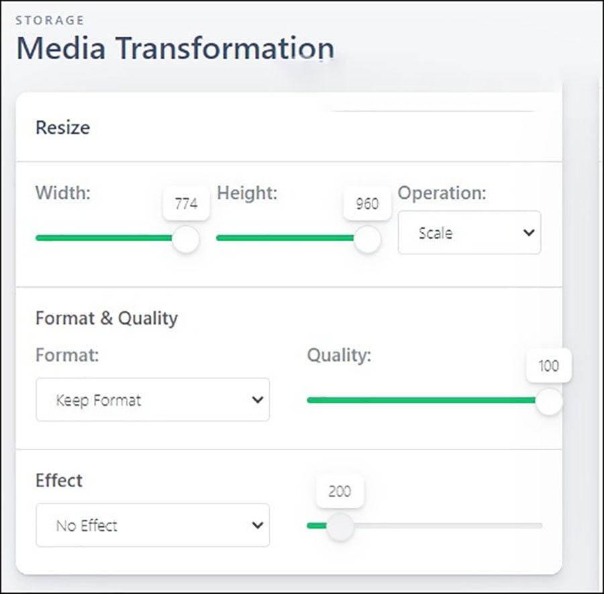Click the chevron arrow on Effect select
This screenshot has width=604, height=594.
(x=256, y=525)
